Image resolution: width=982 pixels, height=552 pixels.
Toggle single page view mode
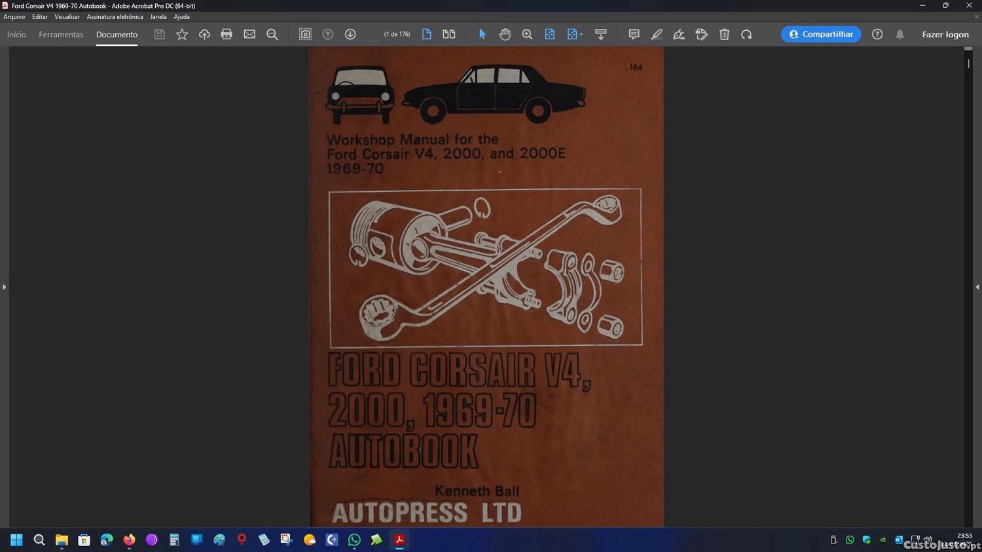[x=427, y=35]
